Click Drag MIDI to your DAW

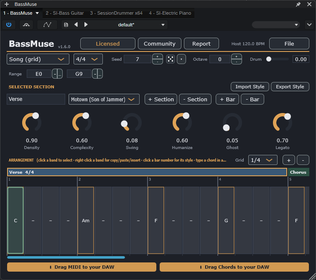(x=82, y=267)
